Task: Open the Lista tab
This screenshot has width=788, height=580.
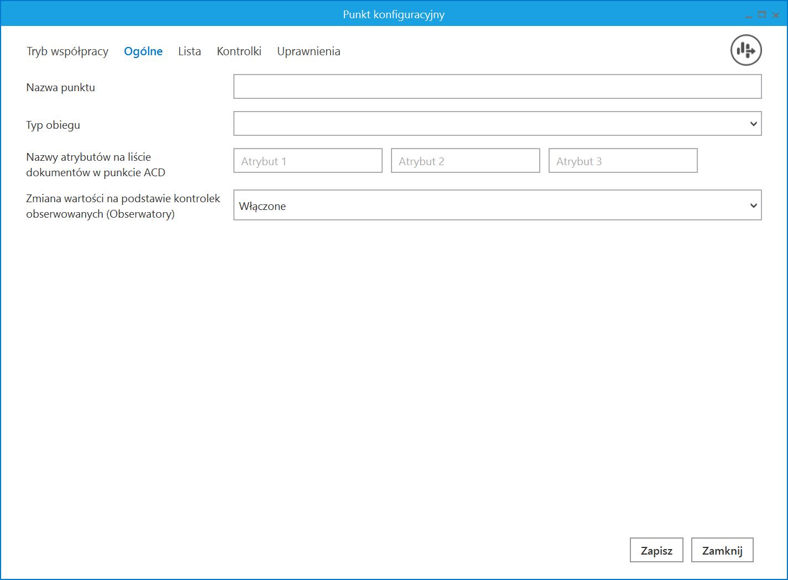Action: [190, 51]
